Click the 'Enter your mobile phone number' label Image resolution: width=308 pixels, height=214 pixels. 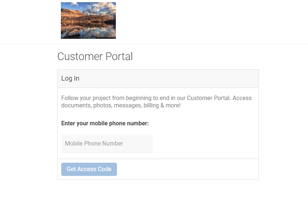[105, 123]
